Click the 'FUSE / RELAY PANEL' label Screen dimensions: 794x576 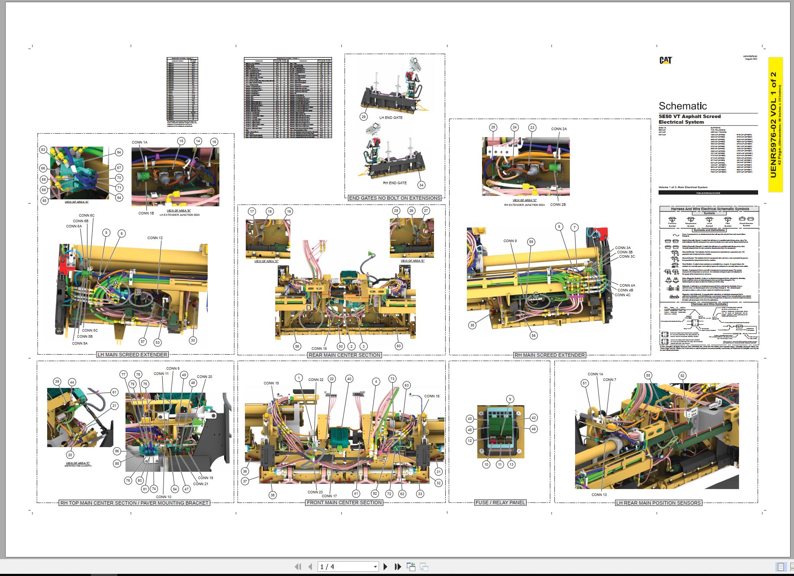pyautogui.click(x=500, y=502)
